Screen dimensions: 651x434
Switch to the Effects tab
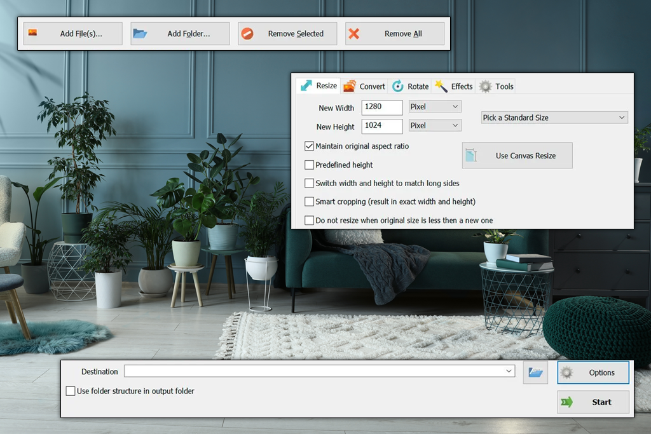pyautogui.click(x=453, y=86)
